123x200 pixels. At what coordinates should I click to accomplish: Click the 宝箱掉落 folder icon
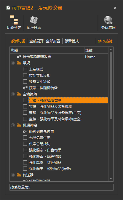[x=19, y=94]
